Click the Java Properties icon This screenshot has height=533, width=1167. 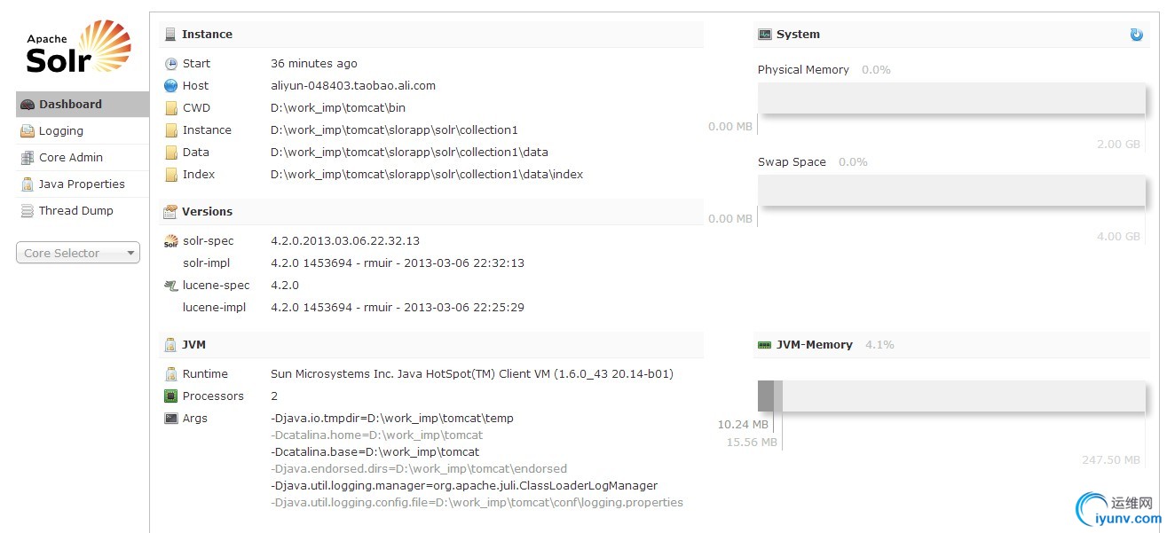pos(28,184)
